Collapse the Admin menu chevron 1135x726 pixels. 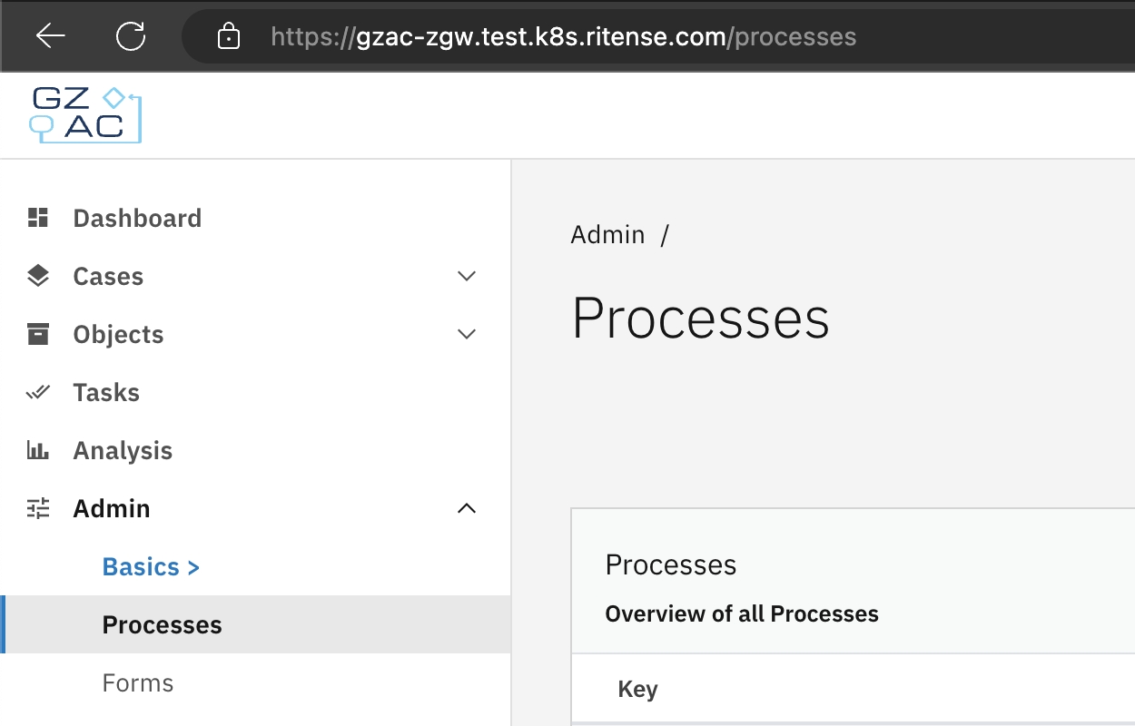click(467, 508)
